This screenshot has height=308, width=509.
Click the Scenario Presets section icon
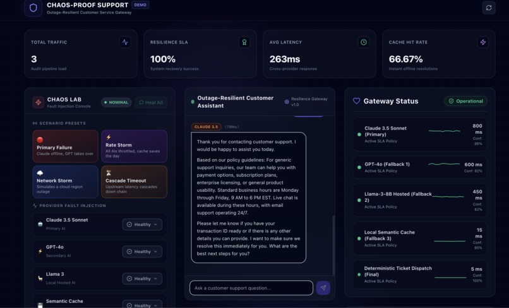(x=35, y=123)
